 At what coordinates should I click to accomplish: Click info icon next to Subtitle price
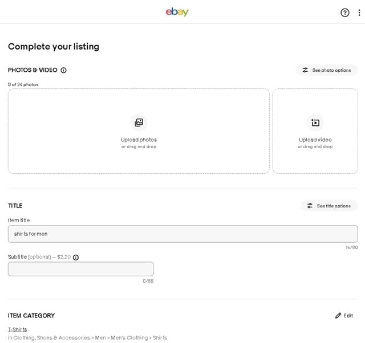tap(76, 258)
